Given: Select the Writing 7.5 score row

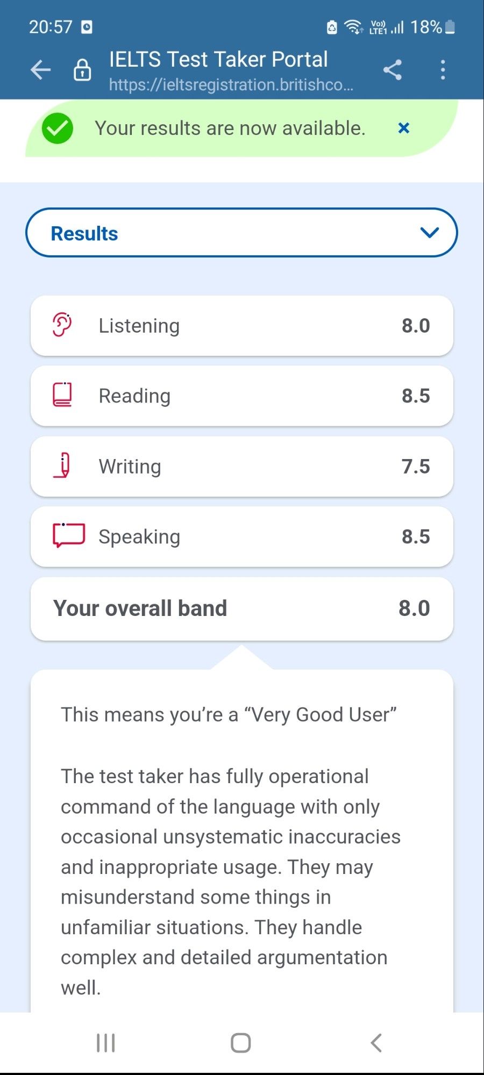Looking at the screenshot, I should click(242, 467).
